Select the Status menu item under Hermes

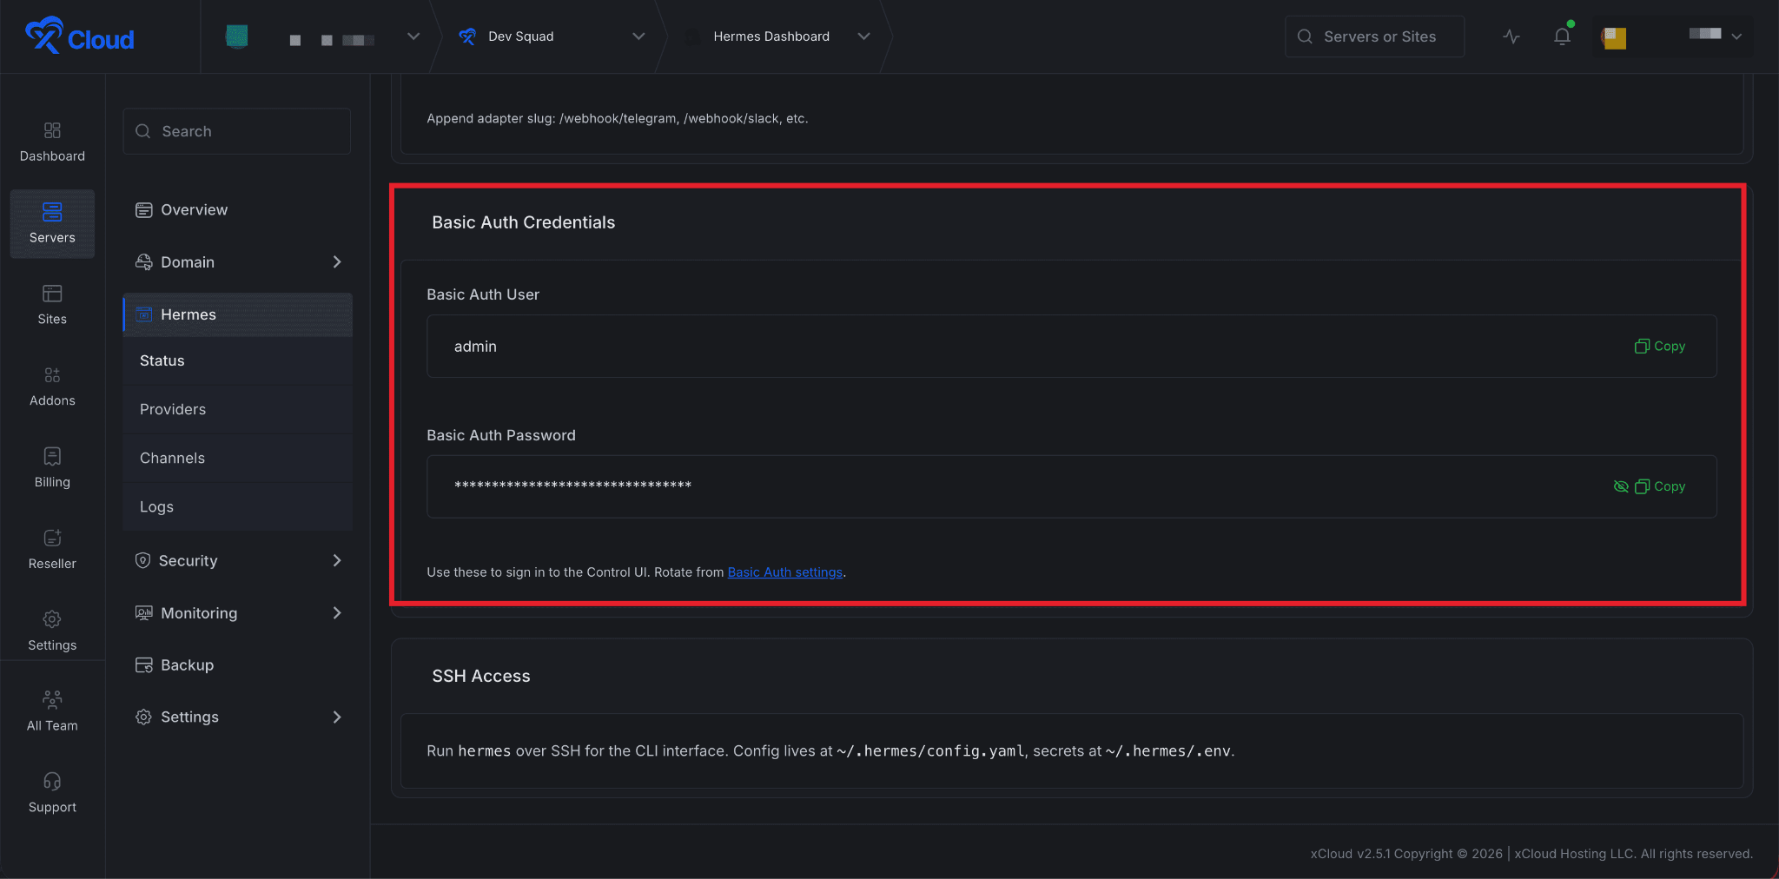(x=162, y=360)
